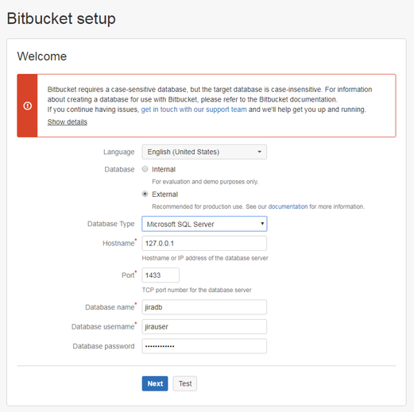414x412 pixels.
Task: Expand Show details in error message
Action: click(x=68, y=122)
